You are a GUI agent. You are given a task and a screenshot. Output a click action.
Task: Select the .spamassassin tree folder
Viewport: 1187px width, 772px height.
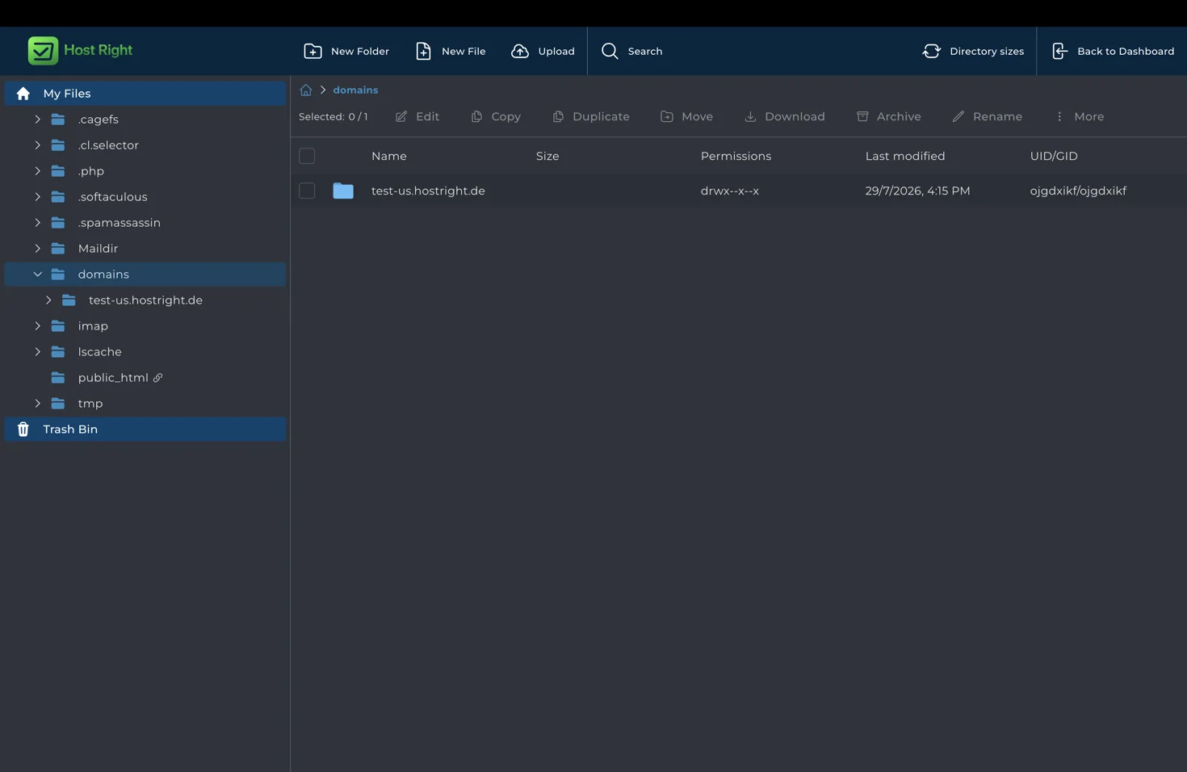119,223
